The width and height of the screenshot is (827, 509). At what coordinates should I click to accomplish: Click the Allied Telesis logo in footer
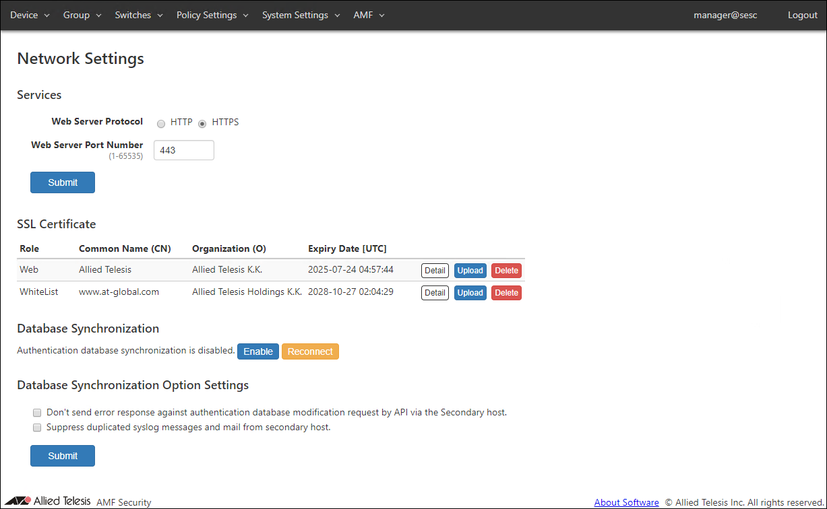pyautogui.click(x=47, y=501)
